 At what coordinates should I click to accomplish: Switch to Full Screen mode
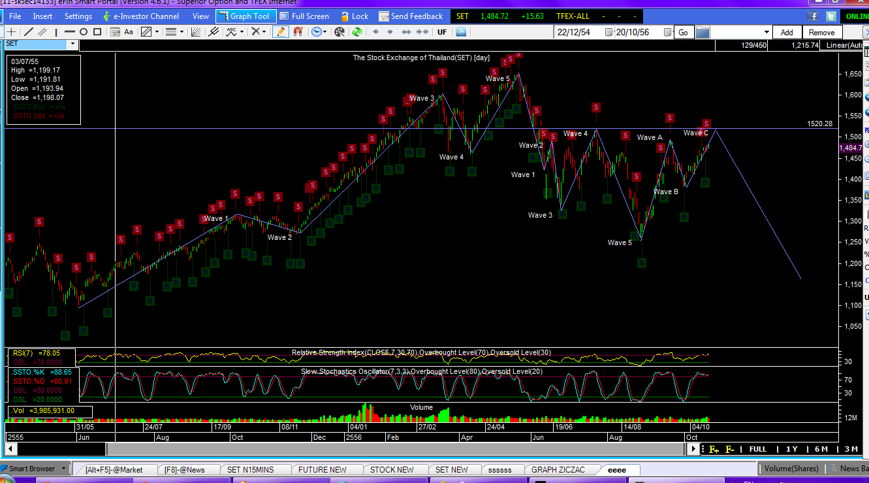(x=304, y=16)
